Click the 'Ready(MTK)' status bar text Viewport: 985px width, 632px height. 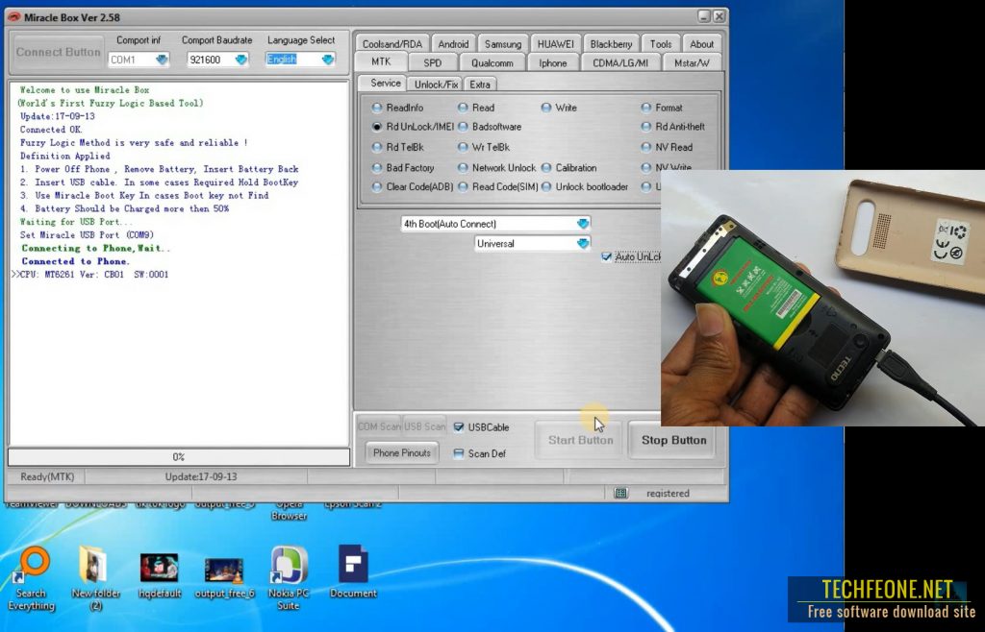click(47, 476)
